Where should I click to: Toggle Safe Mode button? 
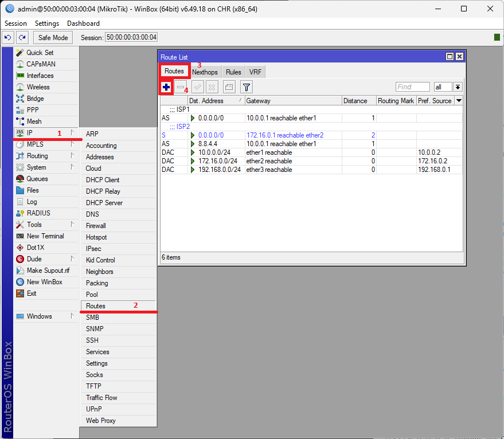[53, 37]
